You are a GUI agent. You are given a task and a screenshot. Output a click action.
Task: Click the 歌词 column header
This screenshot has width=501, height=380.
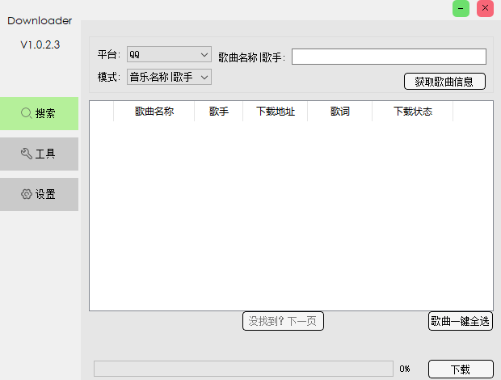pyautogui.click(x=340, y=112)
